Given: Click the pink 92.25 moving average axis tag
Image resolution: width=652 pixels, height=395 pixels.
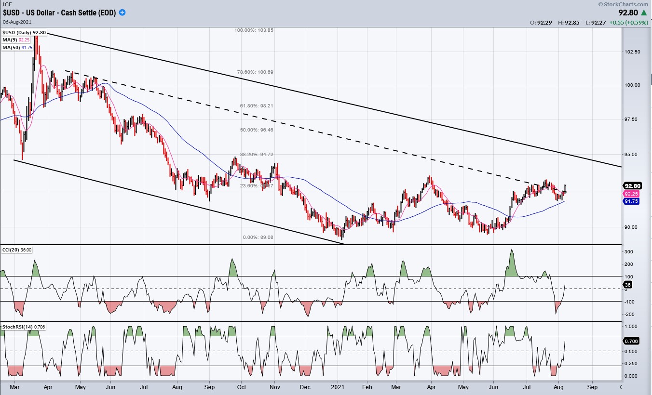Looking at the screenshot, I should [632, 194].
